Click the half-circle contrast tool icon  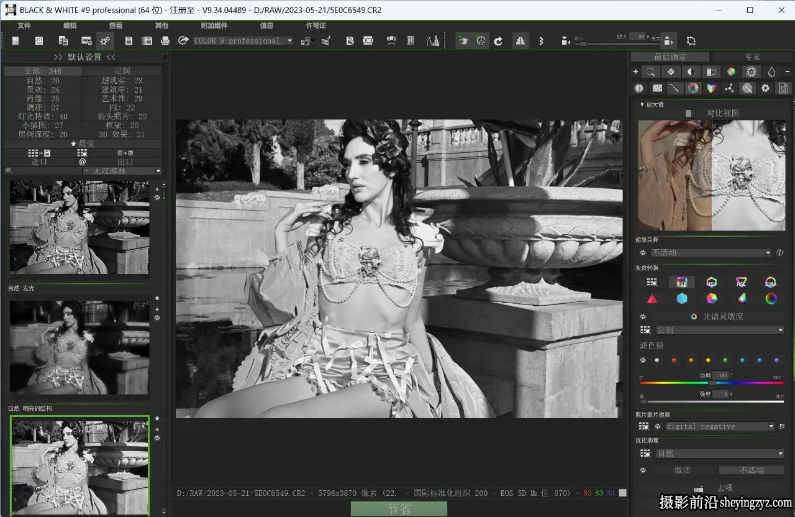tap(691, 72)
